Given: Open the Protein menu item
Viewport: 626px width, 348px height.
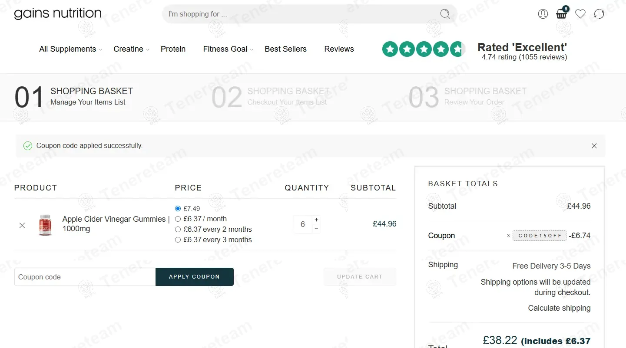Looking at the screenshot, I should pos(173,49).
